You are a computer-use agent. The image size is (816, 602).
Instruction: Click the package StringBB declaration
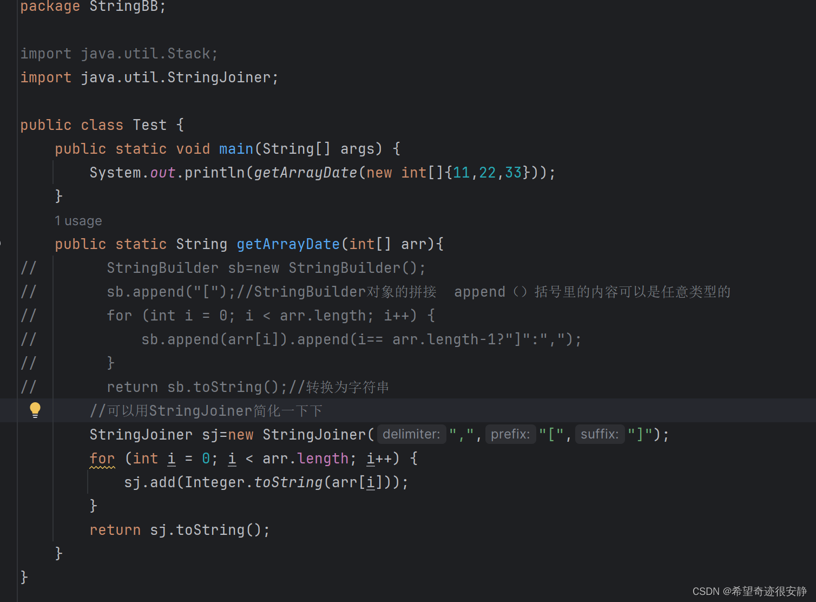pyautogui.click(x=92, y=6)
